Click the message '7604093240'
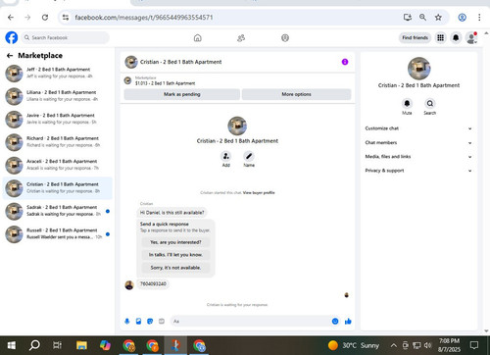The width and height of the screenshot is (490, 355). 153,283
